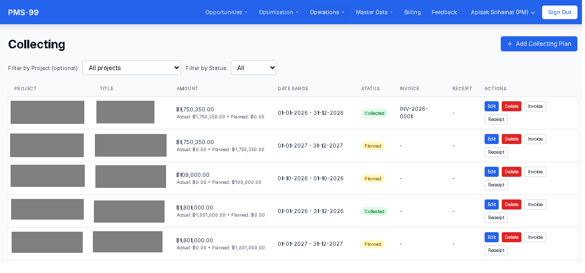Go to the Billing page
Screen dimensions: 585x273
coord(412,12)
